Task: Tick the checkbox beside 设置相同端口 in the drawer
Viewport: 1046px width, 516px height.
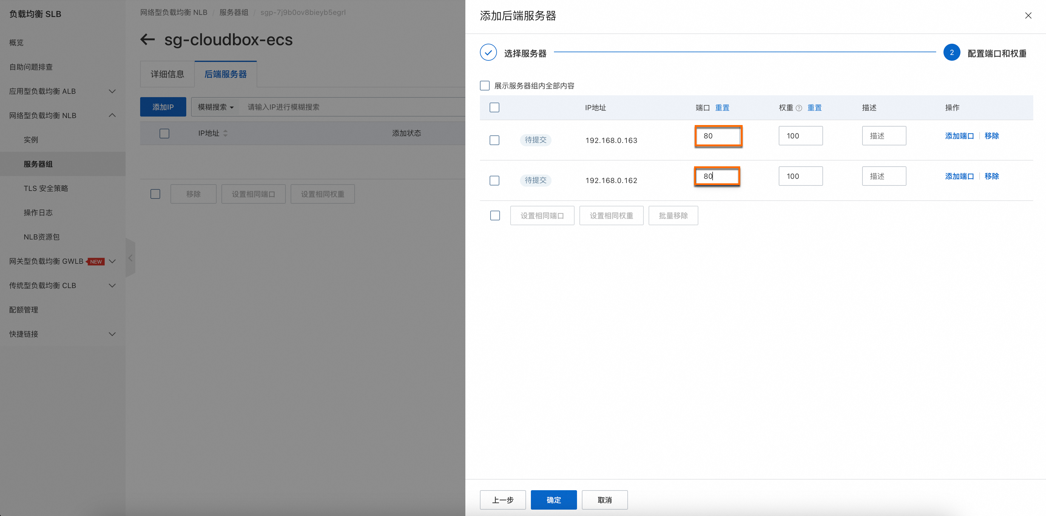Action: pyautogui.click(x=494, y=215)
